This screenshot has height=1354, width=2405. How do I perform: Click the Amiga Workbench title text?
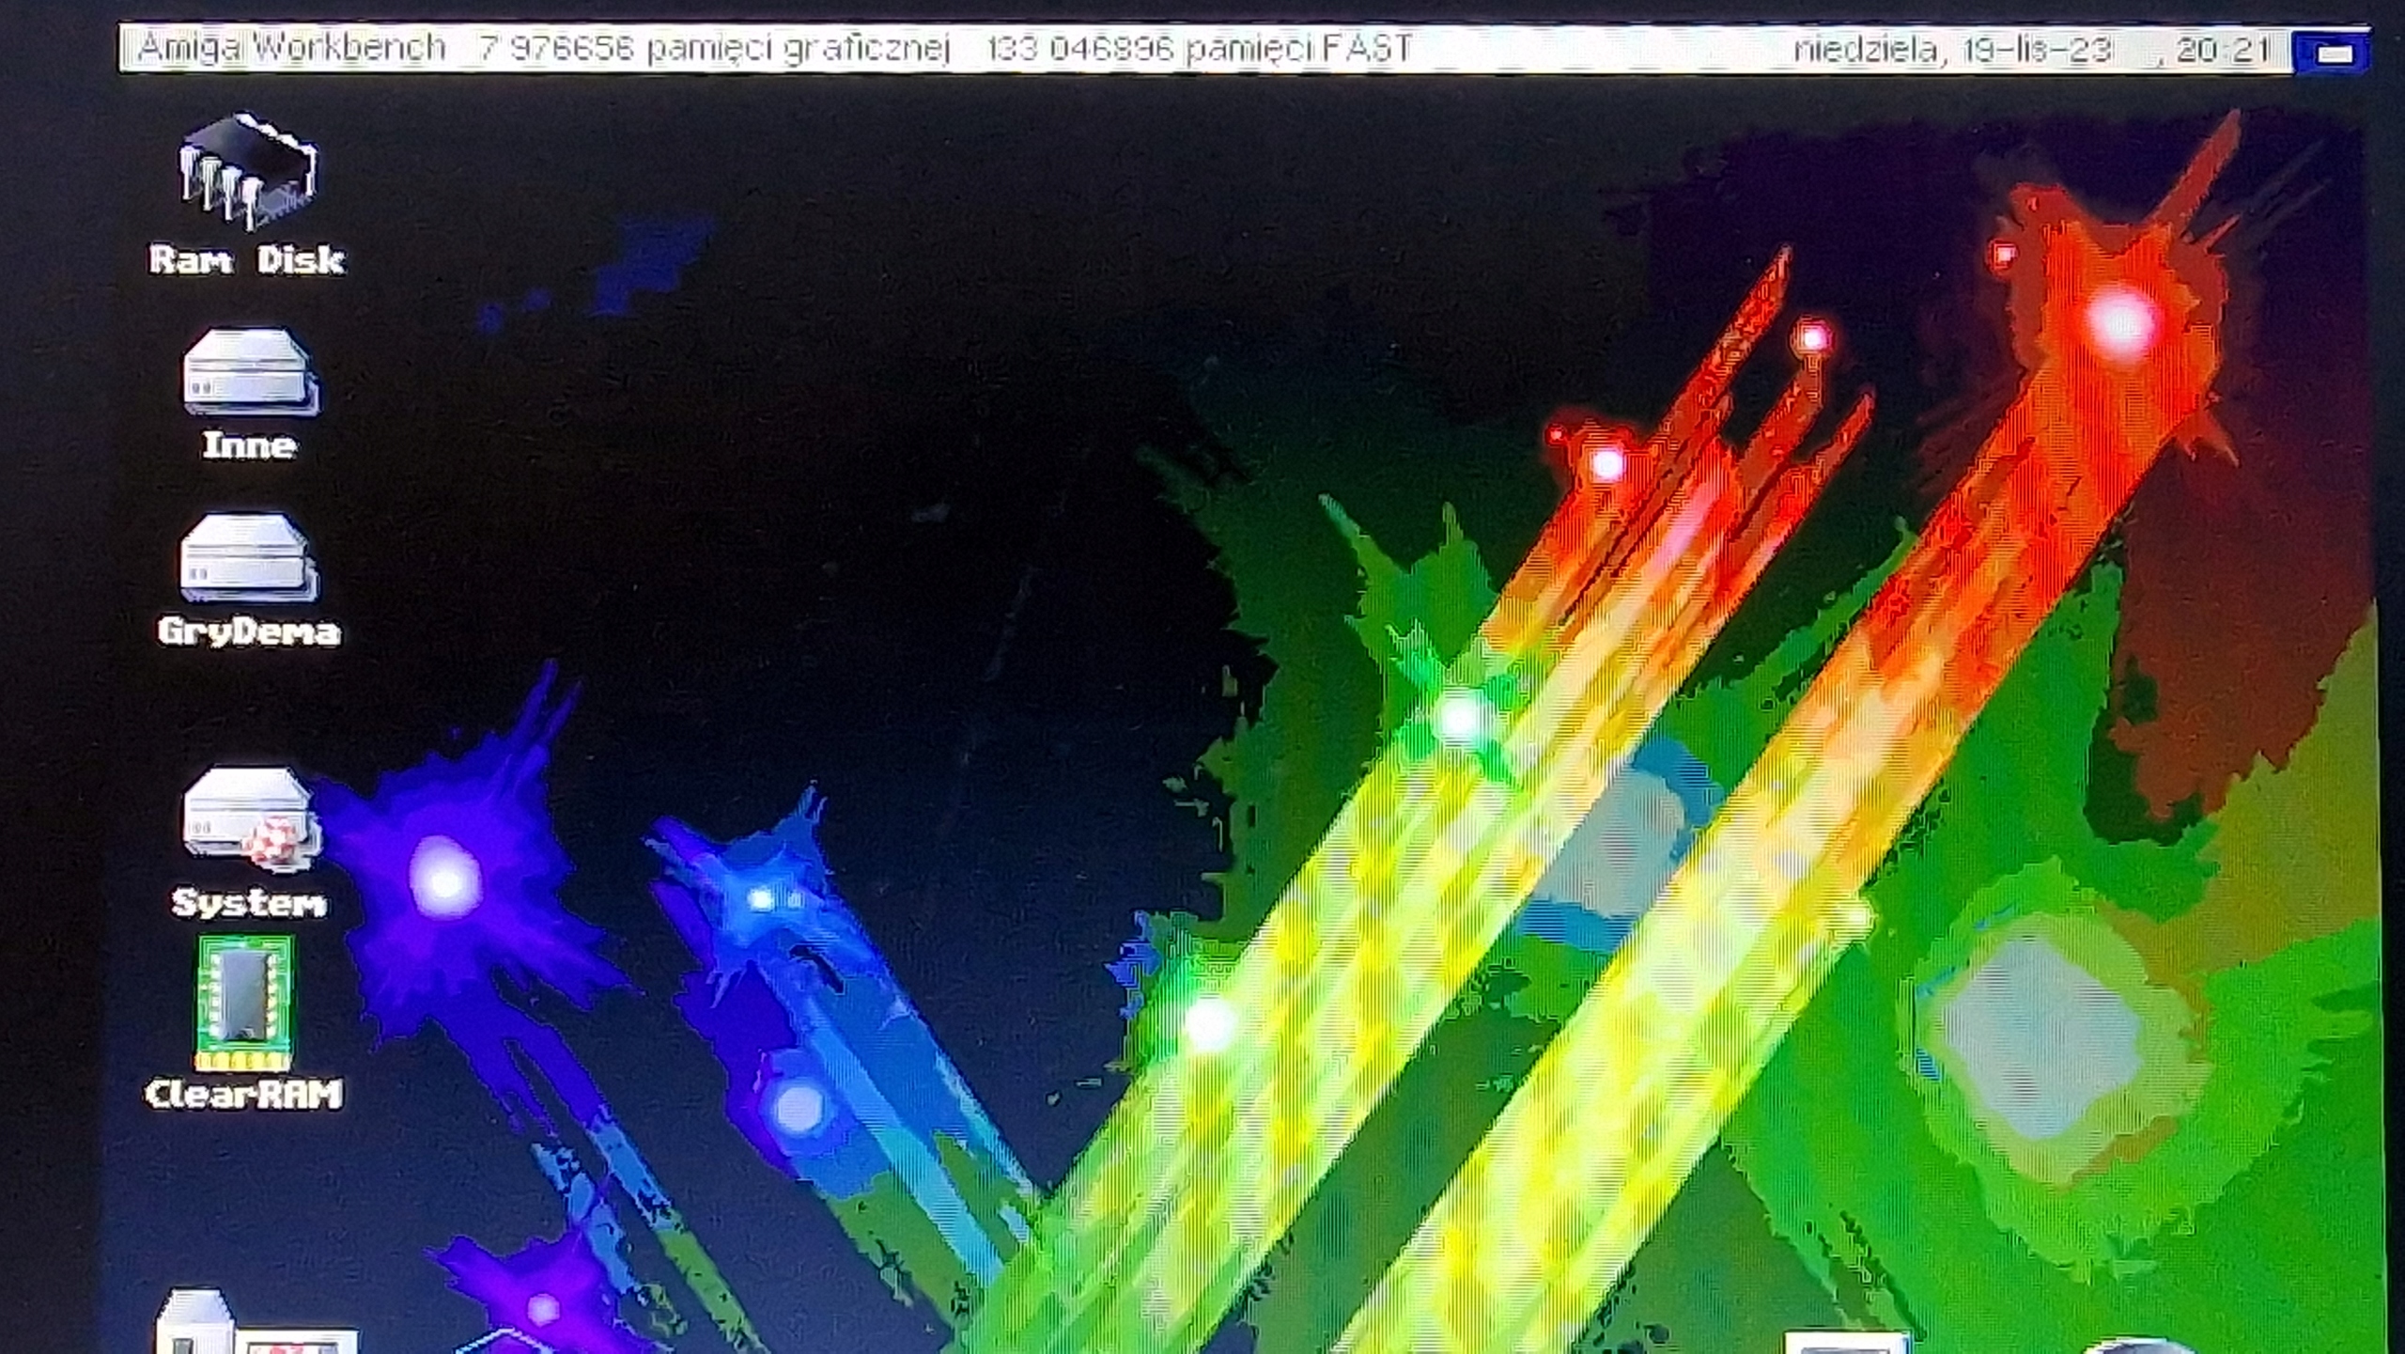point(291,48)
